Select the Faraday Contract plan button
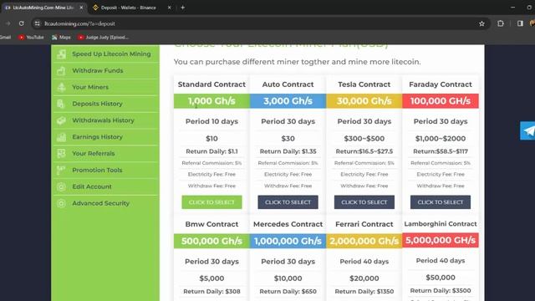The image size is (535, 301). [441, 202]
